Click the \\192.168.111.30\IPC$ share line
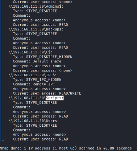 33,75
